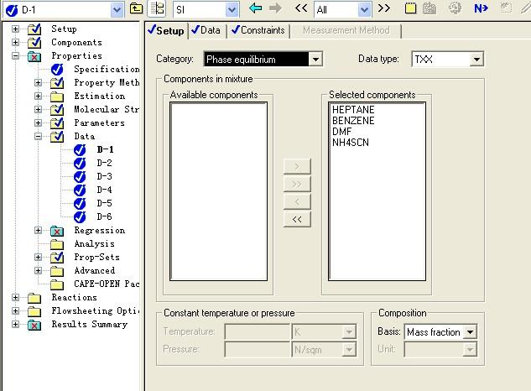Open the Category Phase equilibrium dropdown
Viewport: 531px width, 391px height.
[x=315, y=60]
